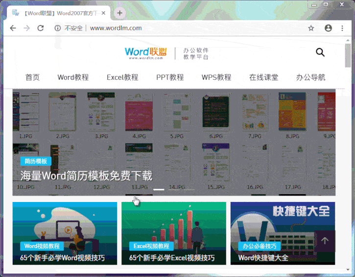The width and height of the screenshot is (355, 277).
Task: Open Excel教程 navigation item
Action: 122,77
